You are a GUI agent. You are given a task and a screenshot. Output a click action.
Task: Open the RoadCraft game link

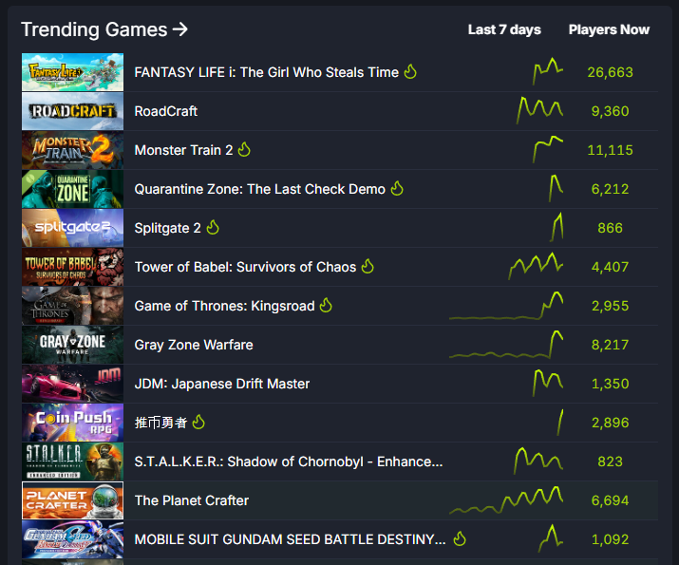point(166,111)
